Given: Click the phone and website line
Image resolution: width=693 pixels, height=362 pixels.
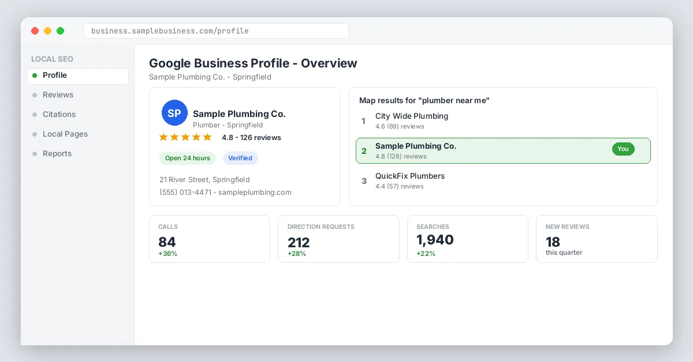Looking at the screenshot, I should point(225,193).
